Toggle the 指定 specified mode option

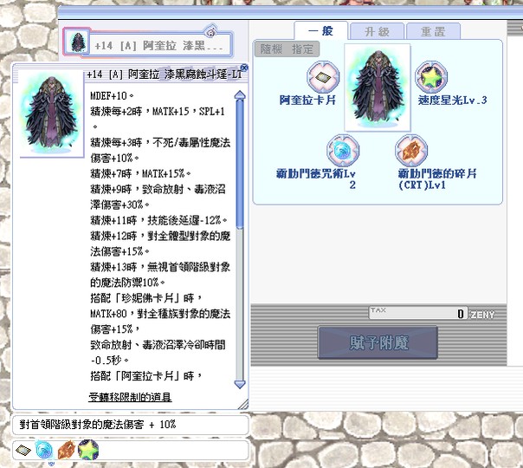click(302, 49)
